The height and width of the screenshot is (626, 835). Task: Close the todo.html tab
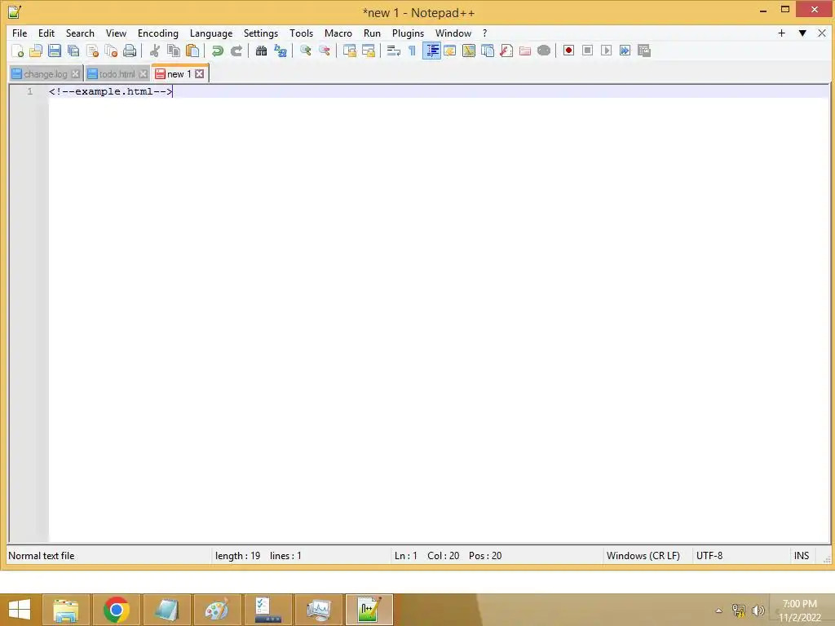143,74
